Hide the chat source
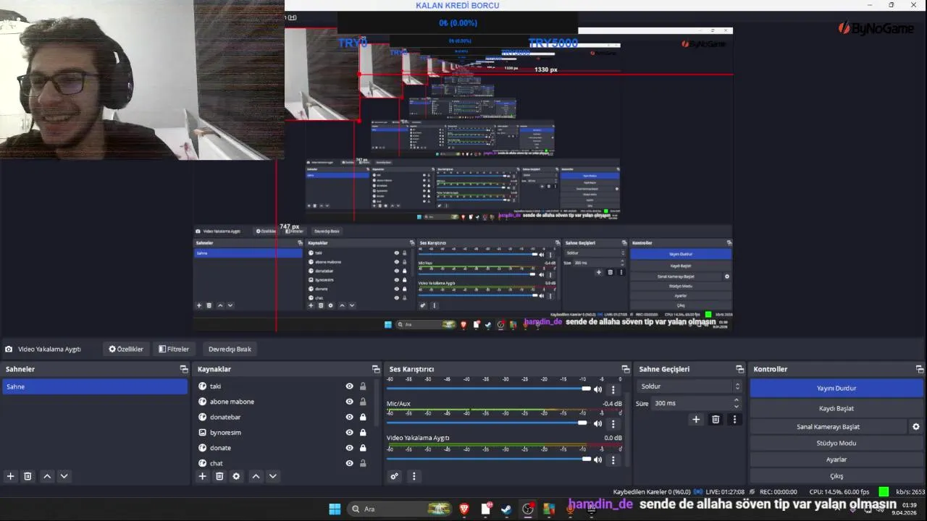The height and width of the screenshot is (521, 927). pos(350,463)
